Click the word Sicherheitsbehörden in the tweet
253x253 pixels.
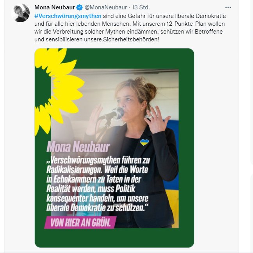(130, 39)
